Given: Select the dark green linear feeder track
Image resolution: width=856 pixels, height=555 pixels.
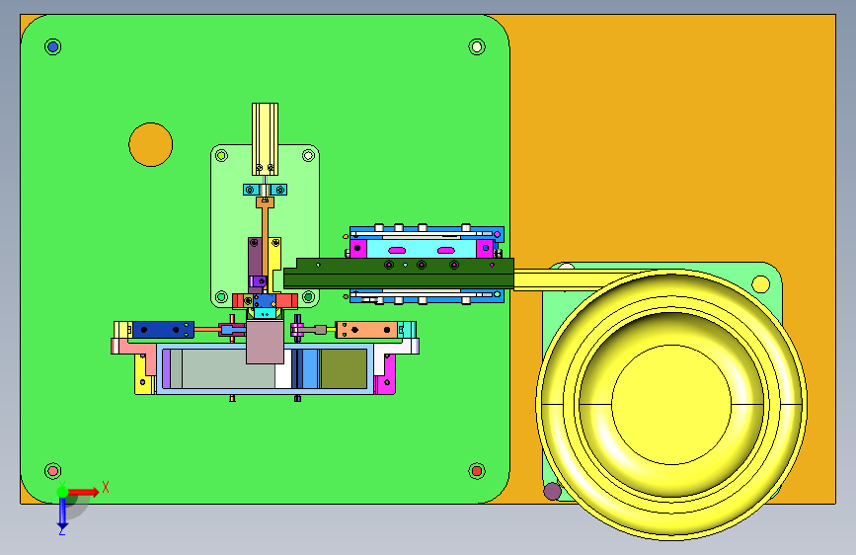Looking at the screenshot, I should pyautogui.click(x=399, y=274).
